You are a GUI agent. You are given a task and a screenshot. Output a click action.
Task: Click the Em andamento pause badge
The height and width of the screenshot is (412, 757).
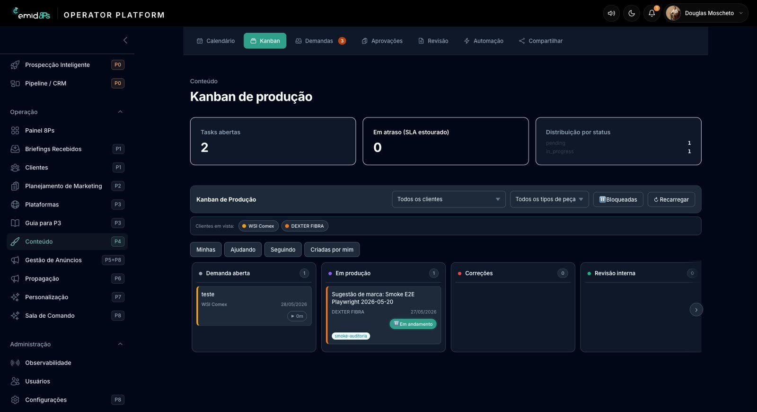413,324
